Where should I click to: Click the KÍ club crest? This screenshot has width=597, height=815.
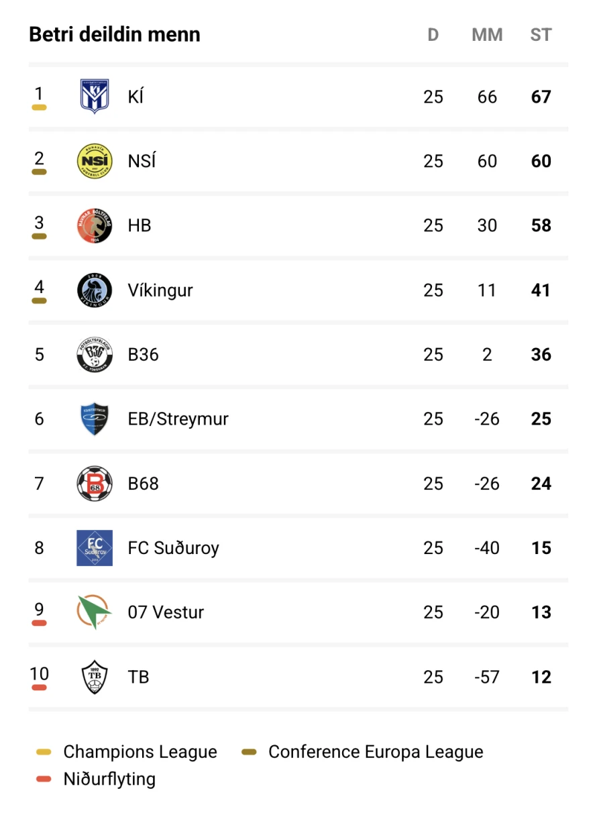[94, 97]
